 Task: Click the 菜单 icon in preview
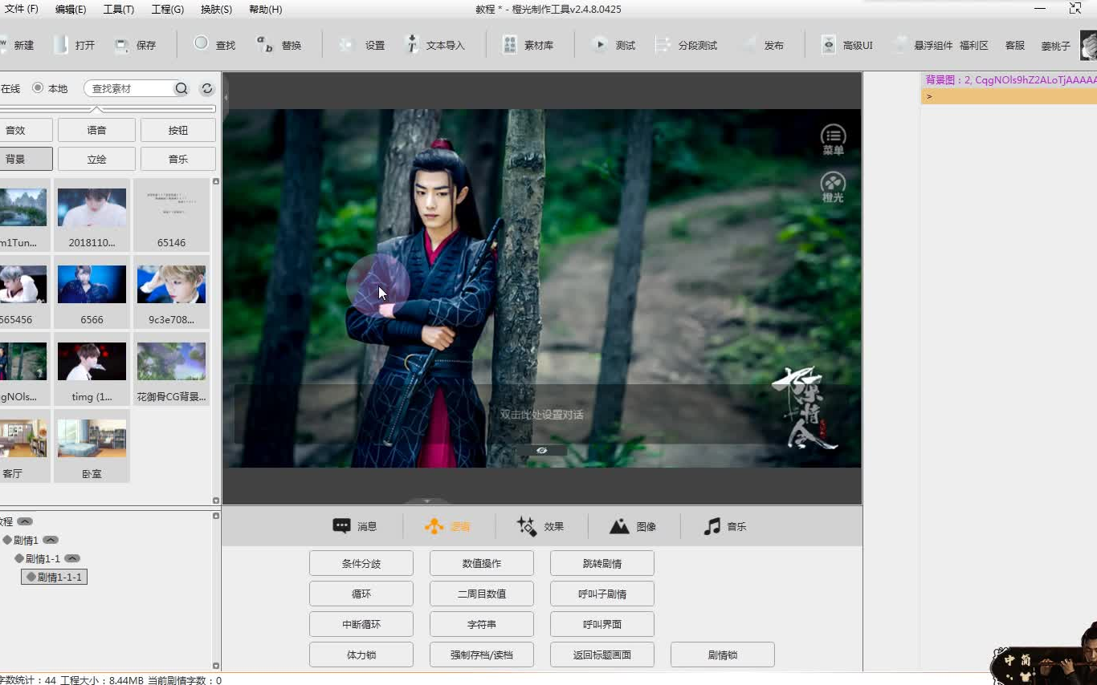833,140
